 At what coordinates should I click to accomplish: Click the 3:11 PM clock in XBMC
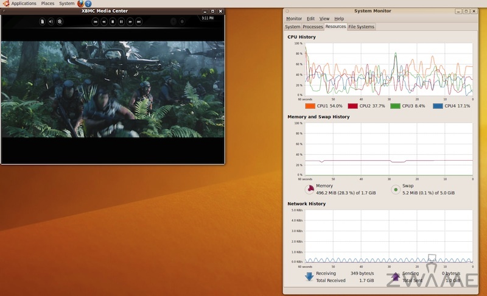tap(208, 18)
